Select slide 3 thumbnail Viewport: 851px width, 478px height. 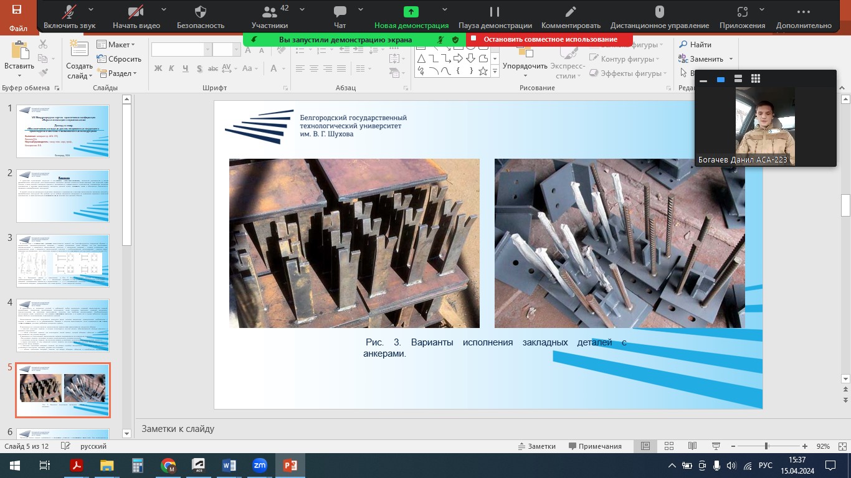(62, 260)
